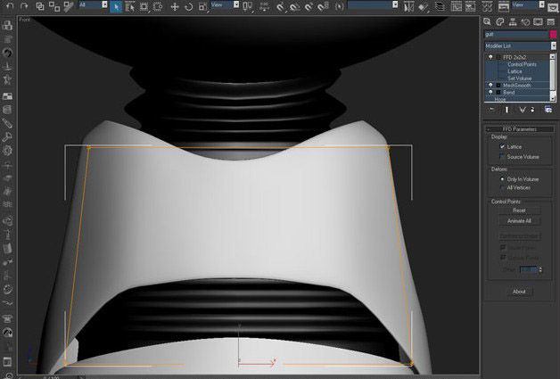Choose the Only In Volume option

coord(502,178)
